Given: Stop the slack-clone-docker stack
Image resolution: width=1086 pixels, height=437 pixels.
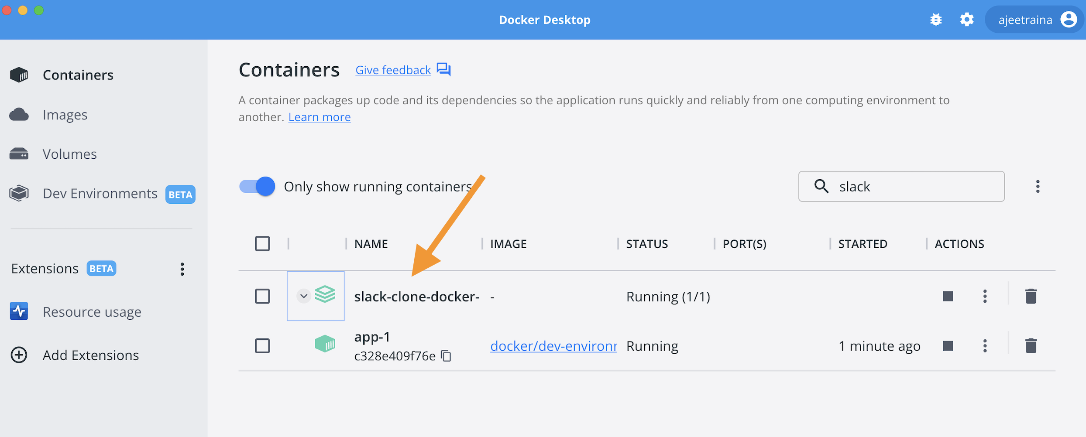Looking at the screenshot, I should pos(948,296).
